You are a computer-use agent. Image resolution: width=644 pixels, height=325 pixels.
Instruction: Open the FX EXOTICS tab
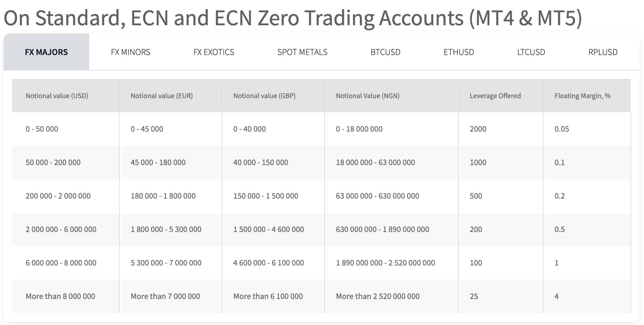click(214, 52)
